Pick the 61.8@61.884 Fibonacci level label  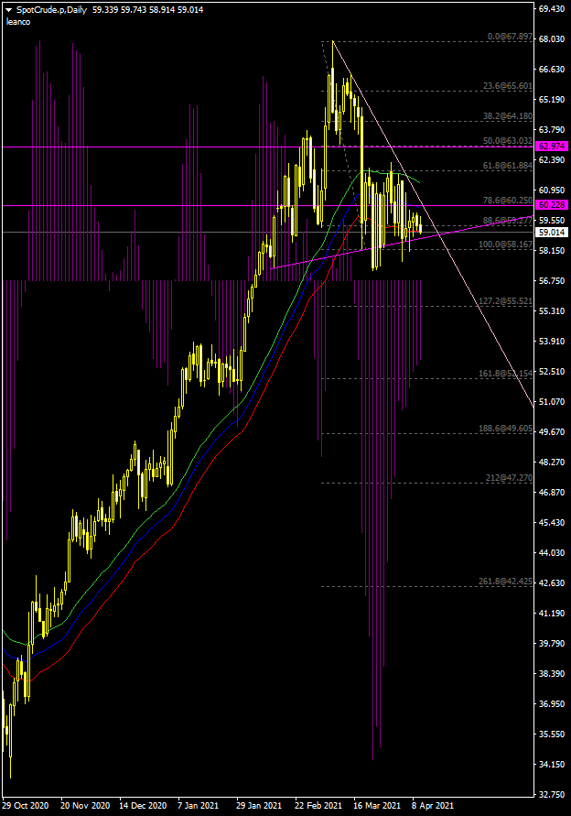pos(508,166)
